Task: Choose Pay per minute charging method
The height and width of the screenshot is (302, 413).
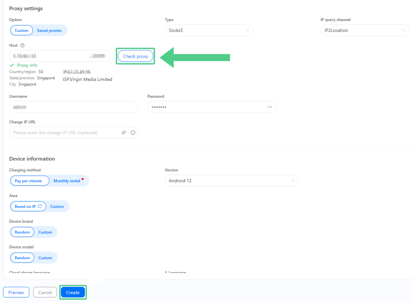Action: (x=30, y=181)
